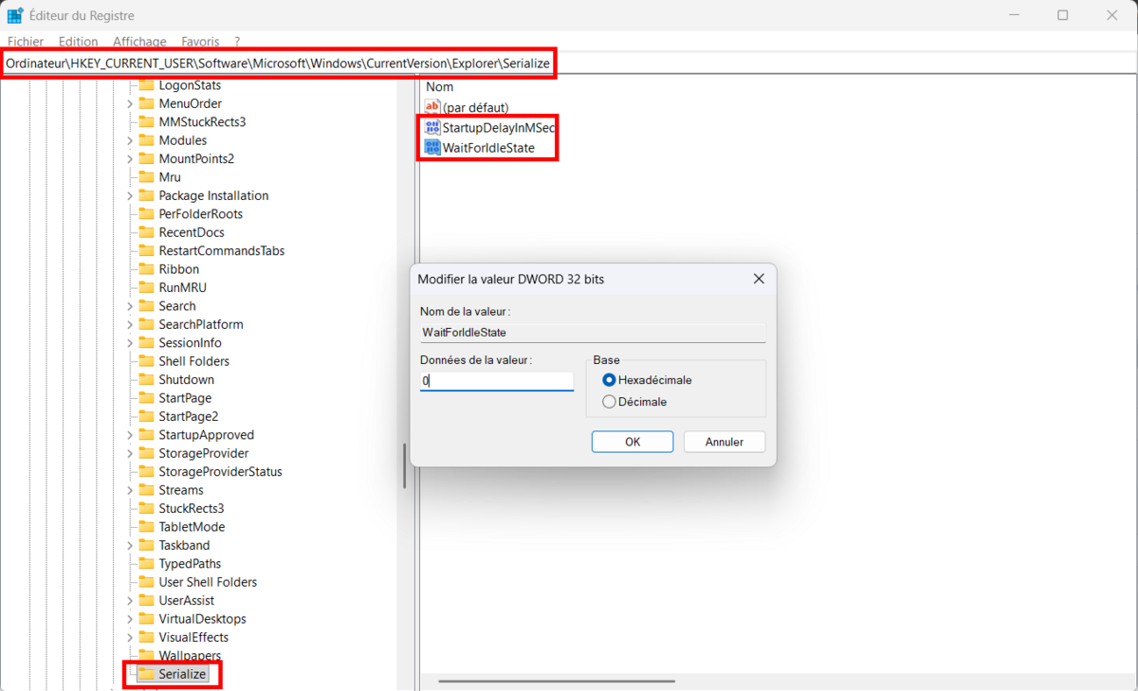Confirm the DWORD value with OK
The image size is (1138, 691).
(x=633, y=442)
